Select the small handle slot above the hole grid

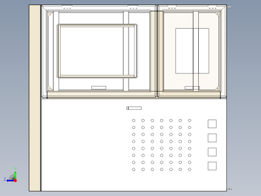134,108
